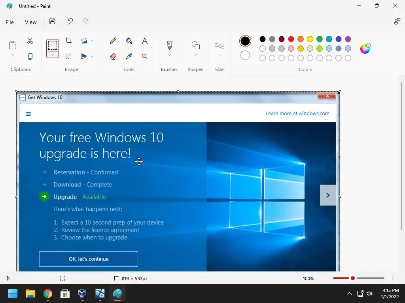405x303 pixels.
Task: Select the Pencil tool
Action: point(113,41)
